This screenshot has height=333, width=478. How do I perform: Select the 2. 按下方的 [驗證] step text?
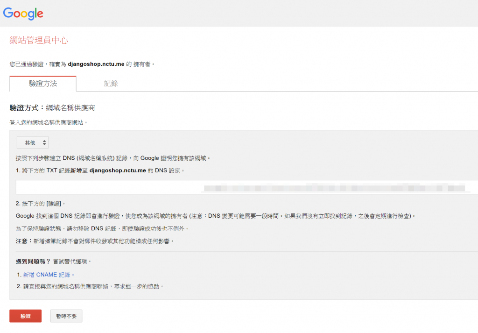coord(40,204)
